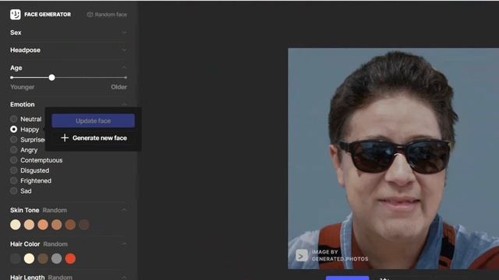Image resolution: width=499 pixels, height=280 pixels.
Task: Collapse the Skin Tone section chevron
Action: point(124,210)
